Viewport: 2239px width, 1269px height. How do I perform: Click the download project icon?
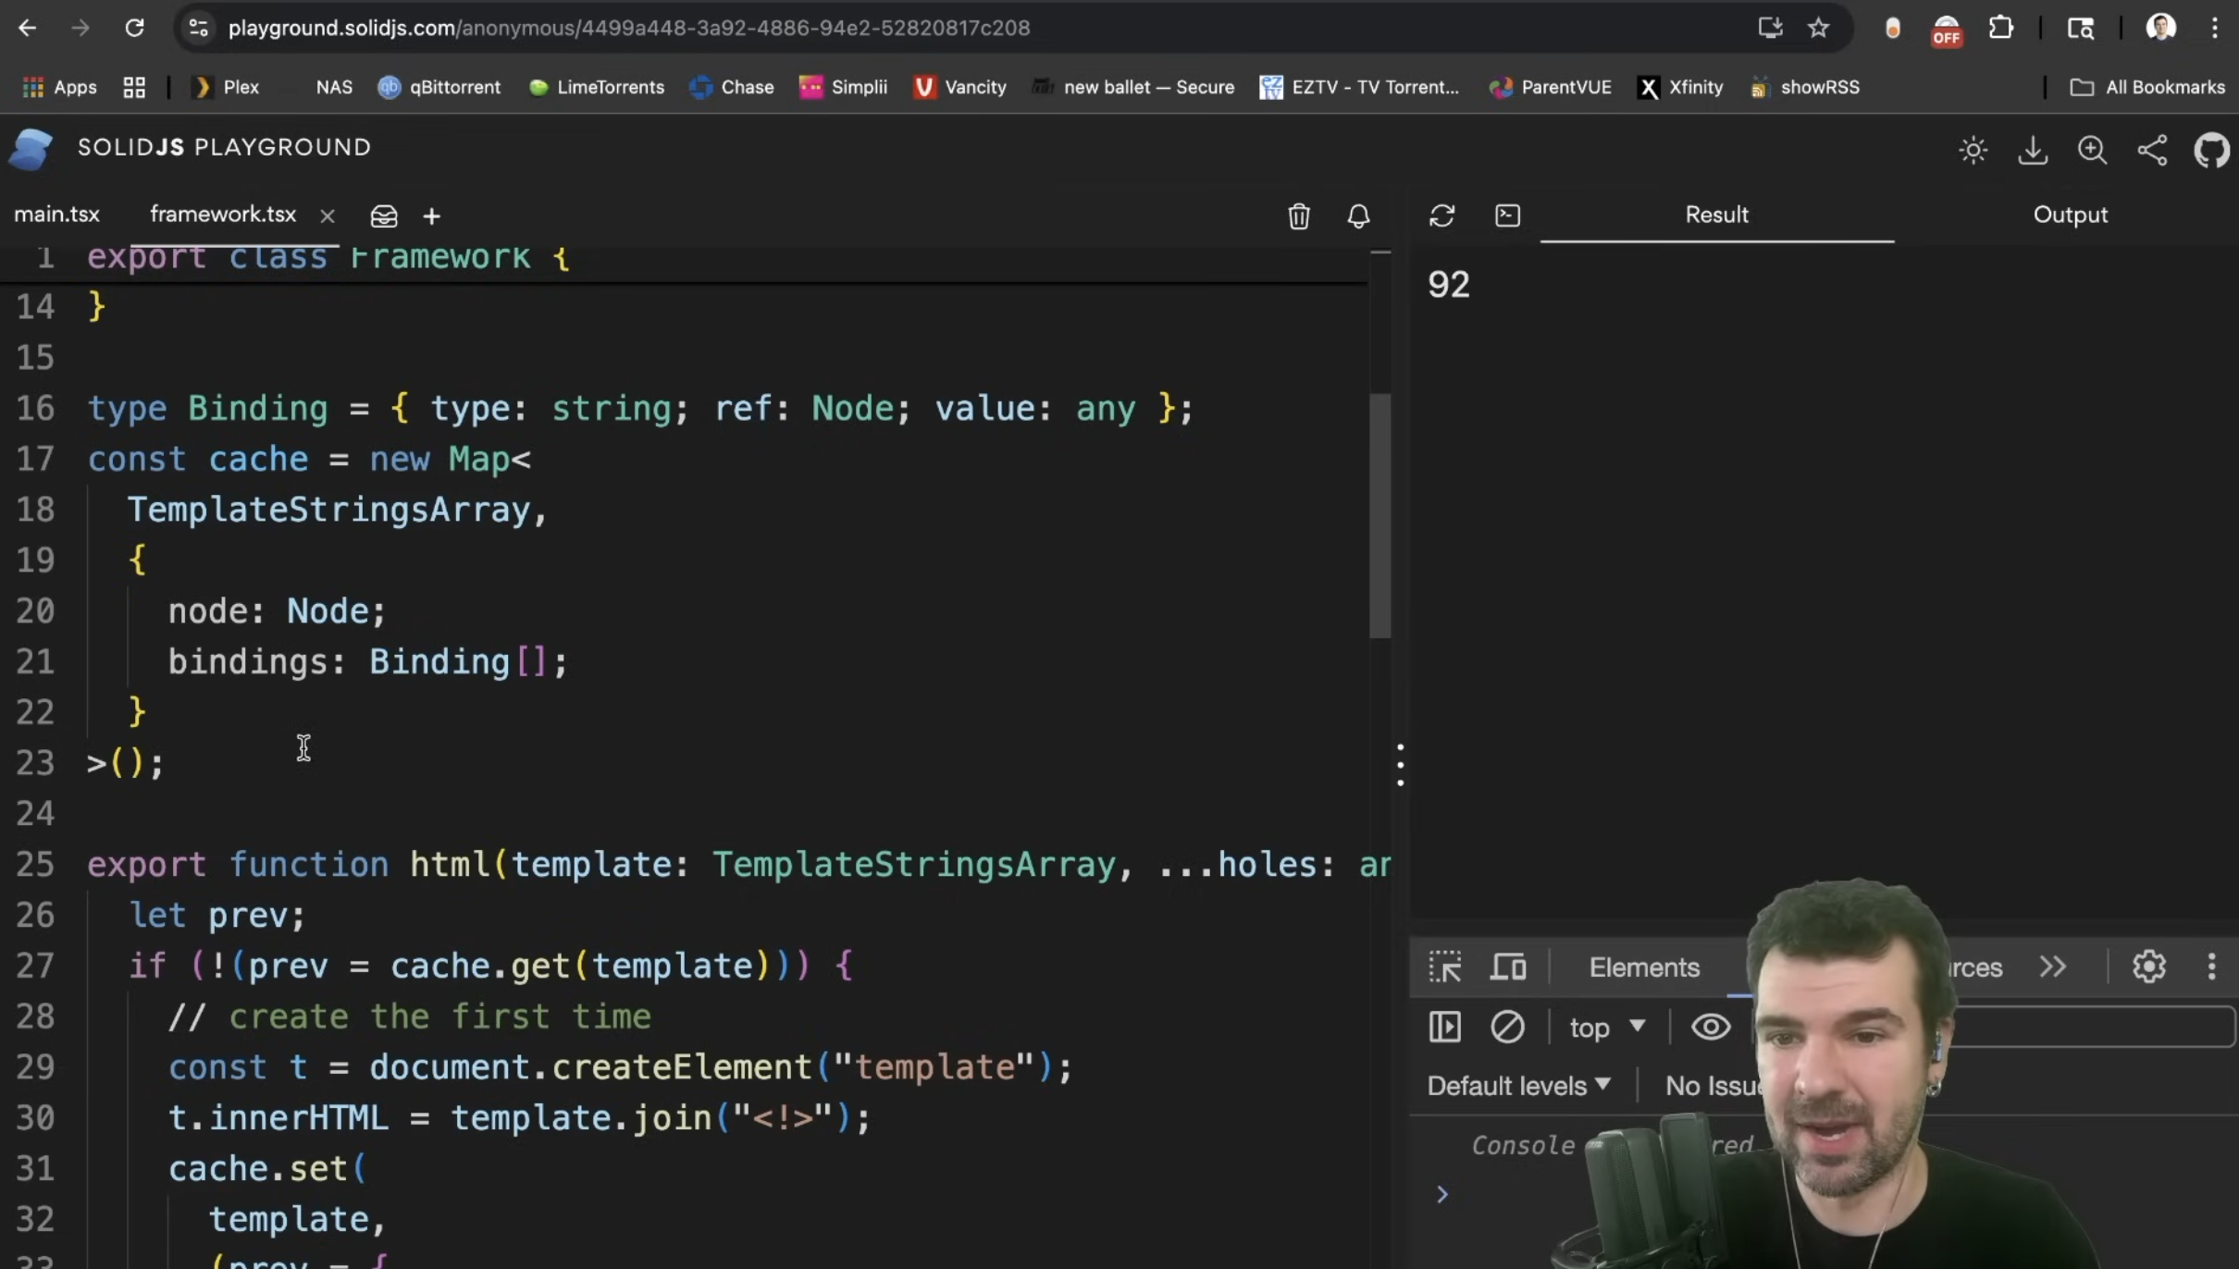(x=2033, y=150)
